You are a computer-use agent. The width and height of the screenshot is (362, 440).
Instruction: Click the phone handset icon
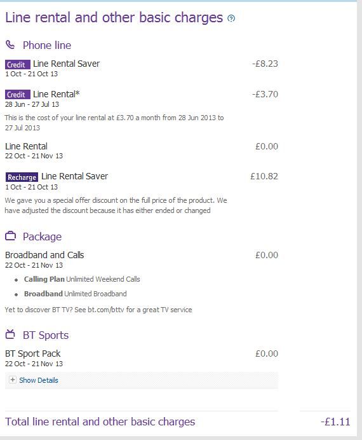click(10, 45)
